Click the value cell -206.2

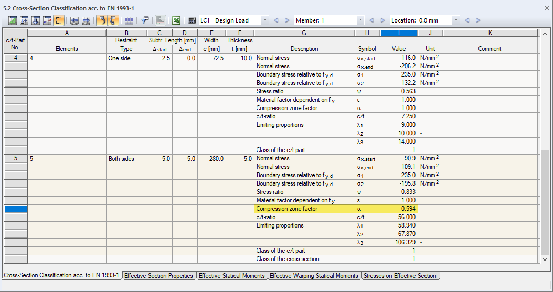[x=399, y=66]
